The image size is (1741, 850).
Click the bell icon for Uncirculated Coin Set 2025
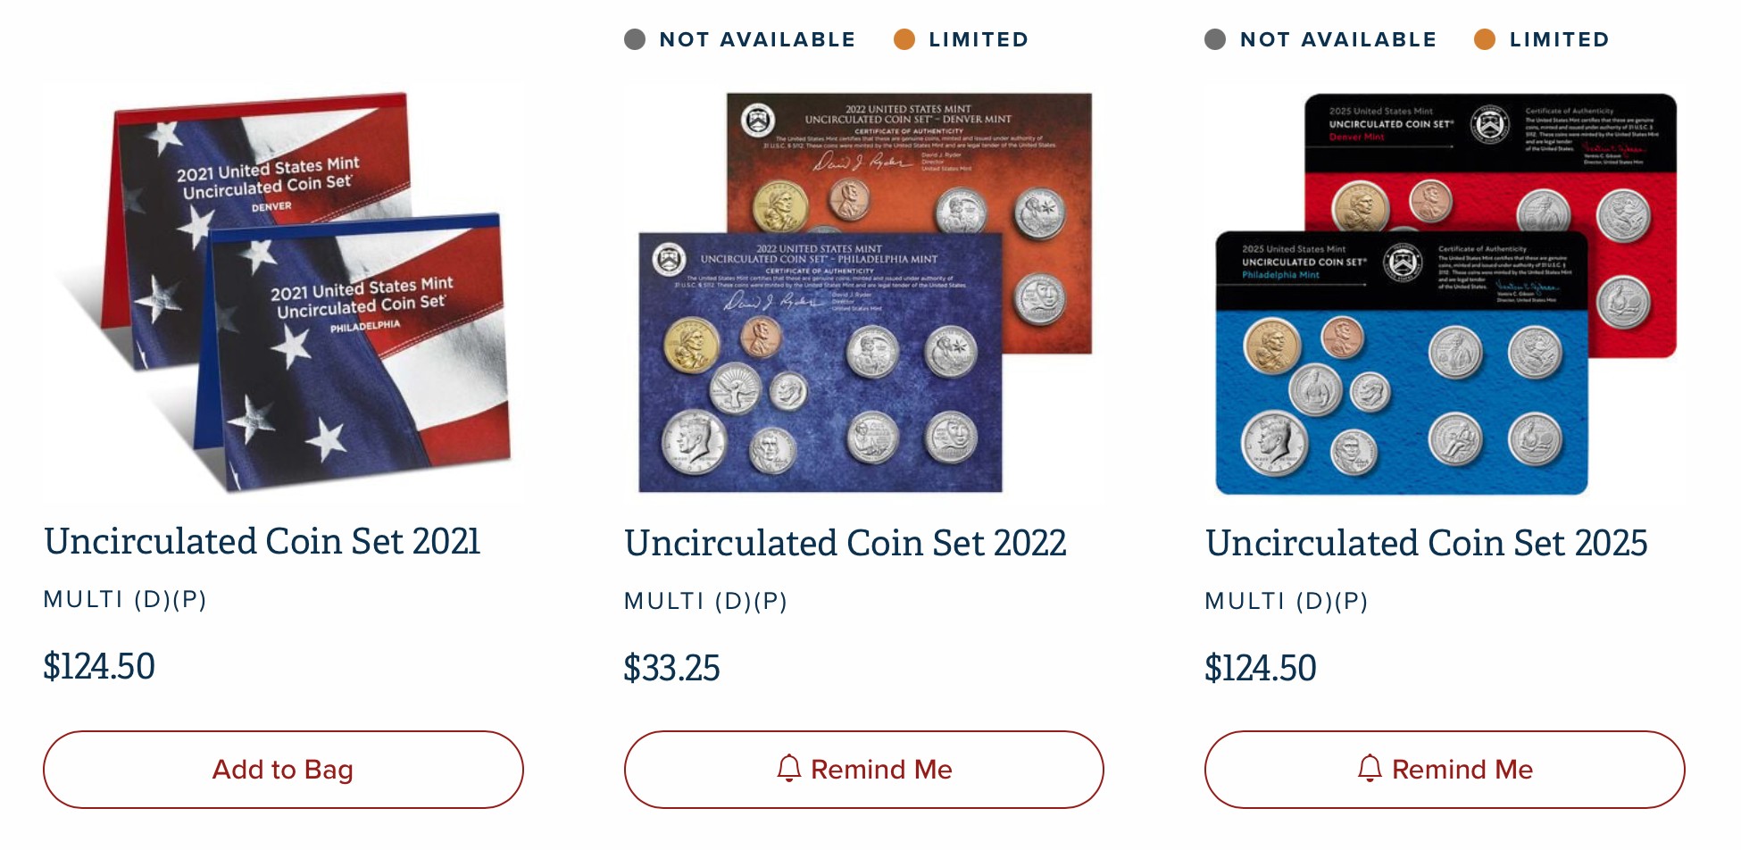1370,769
